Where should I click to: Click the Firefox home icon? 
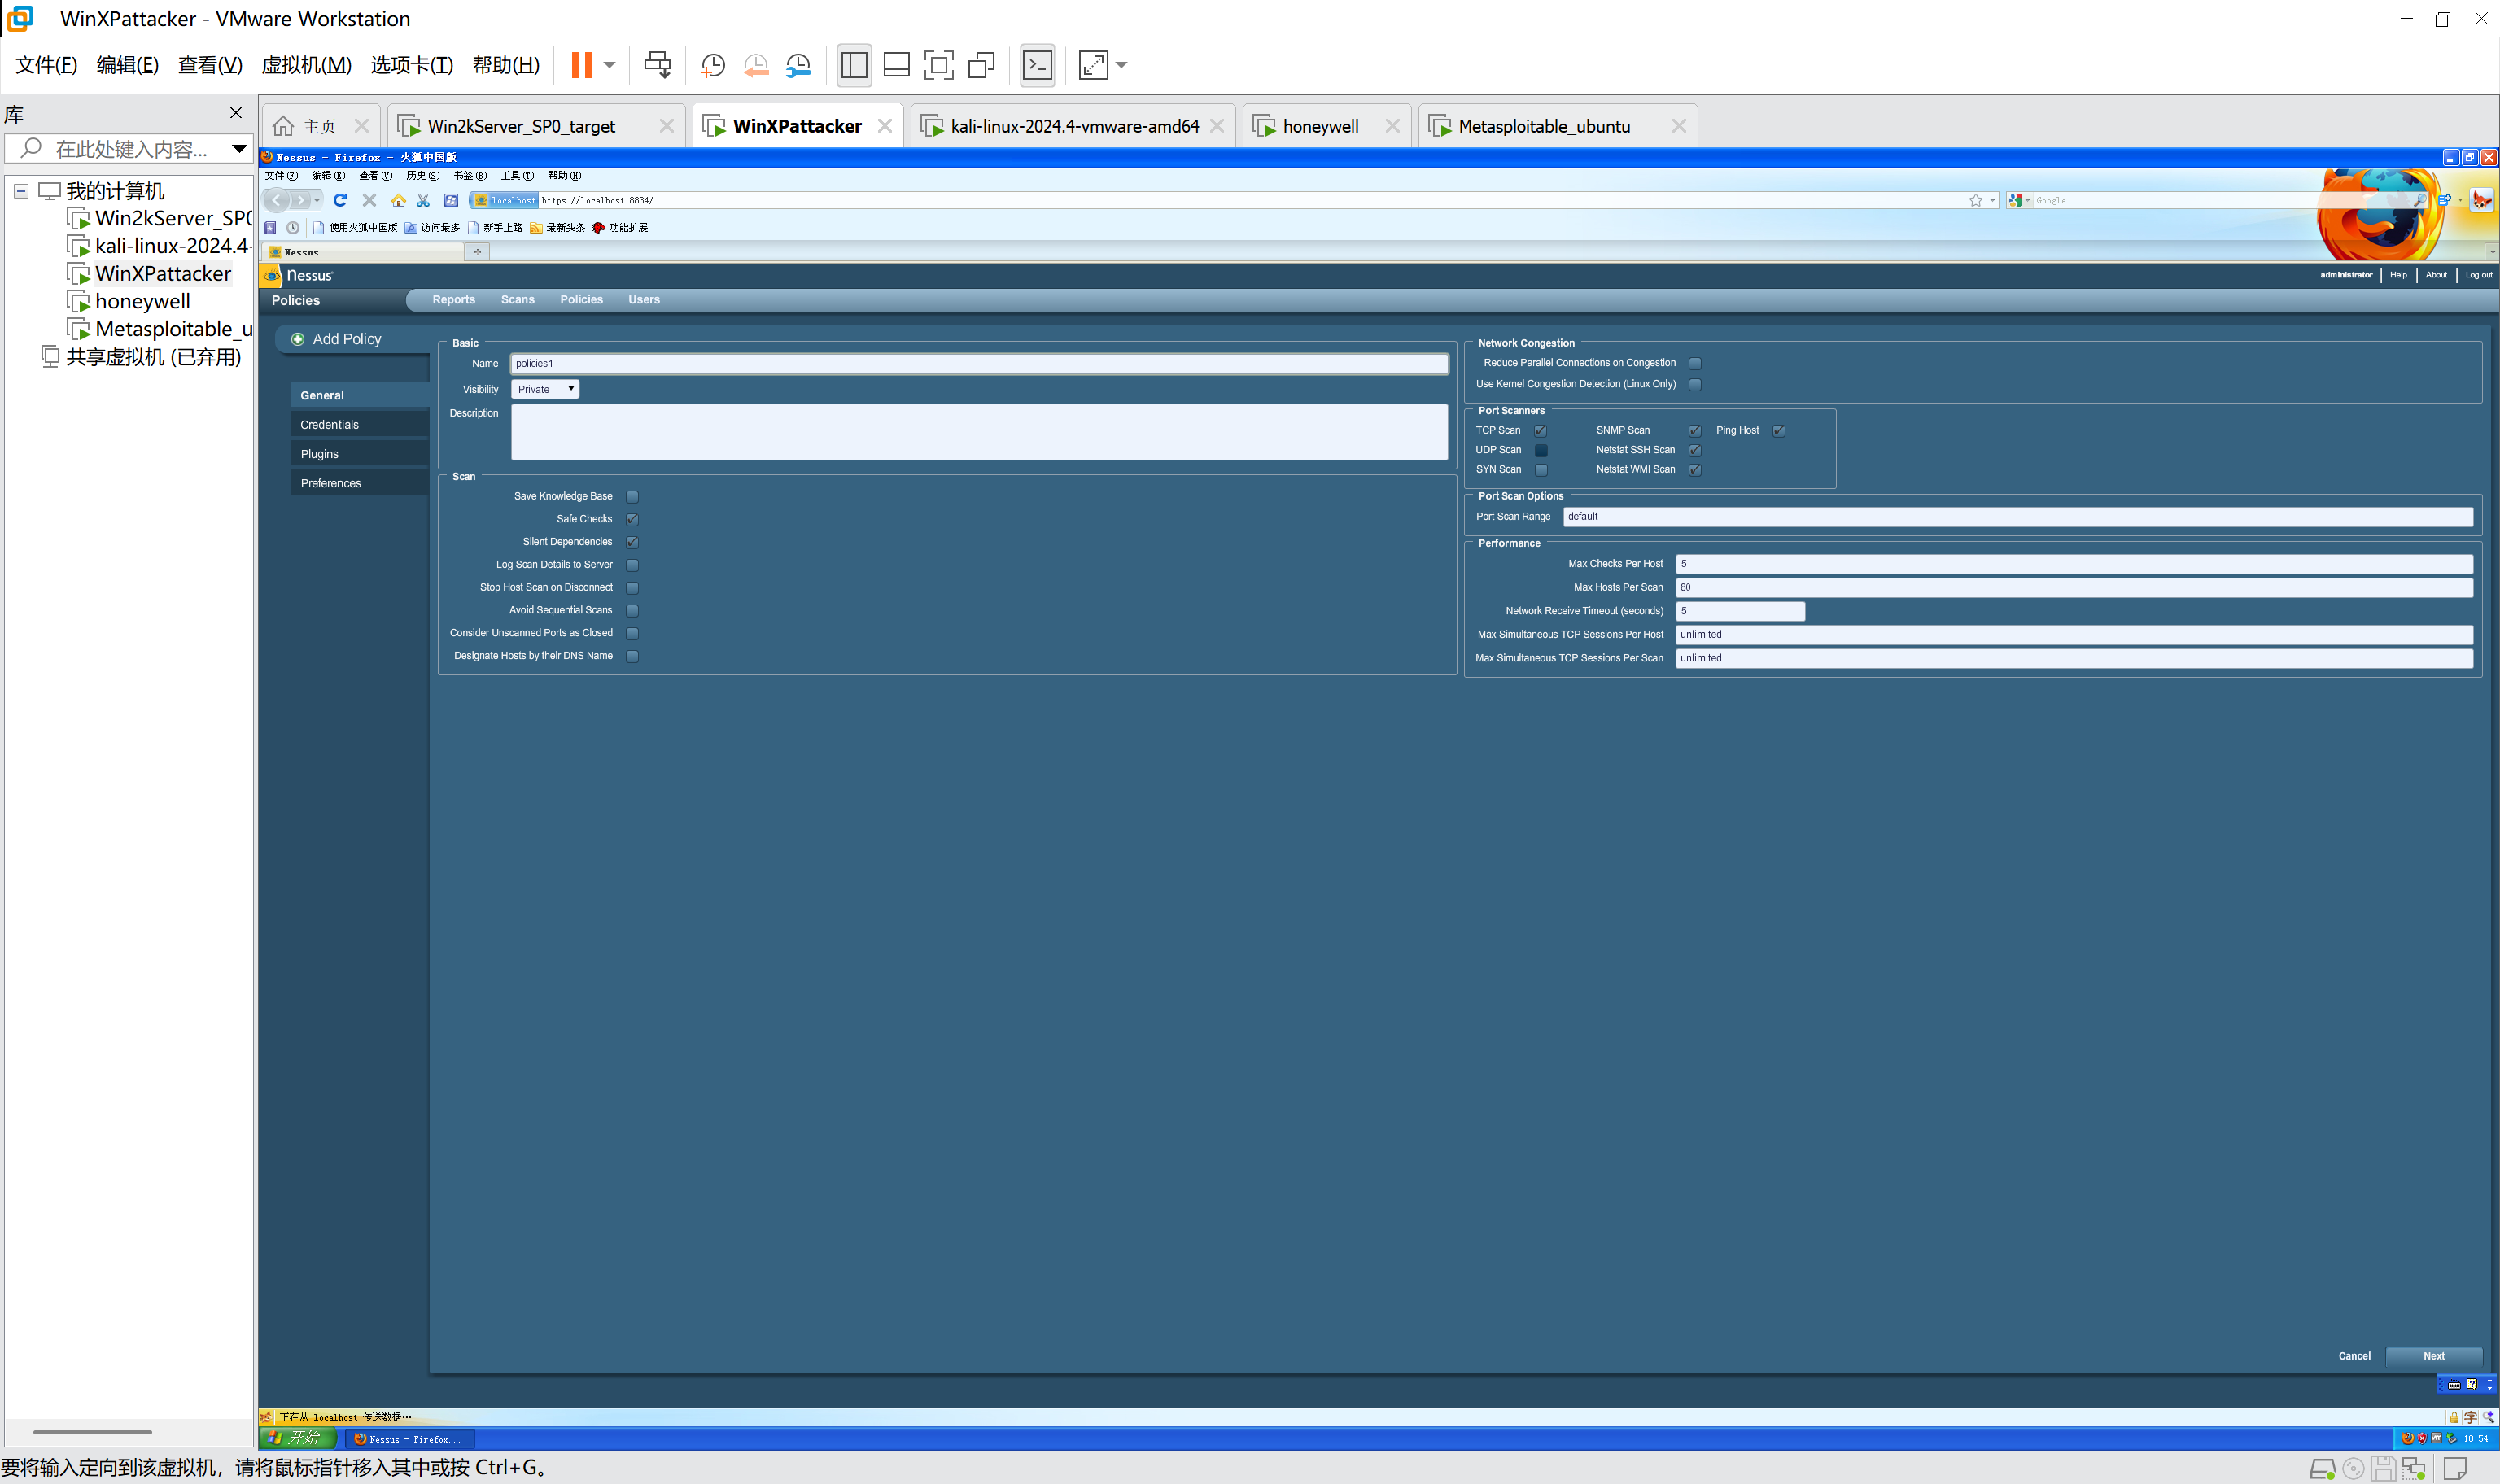398,200
